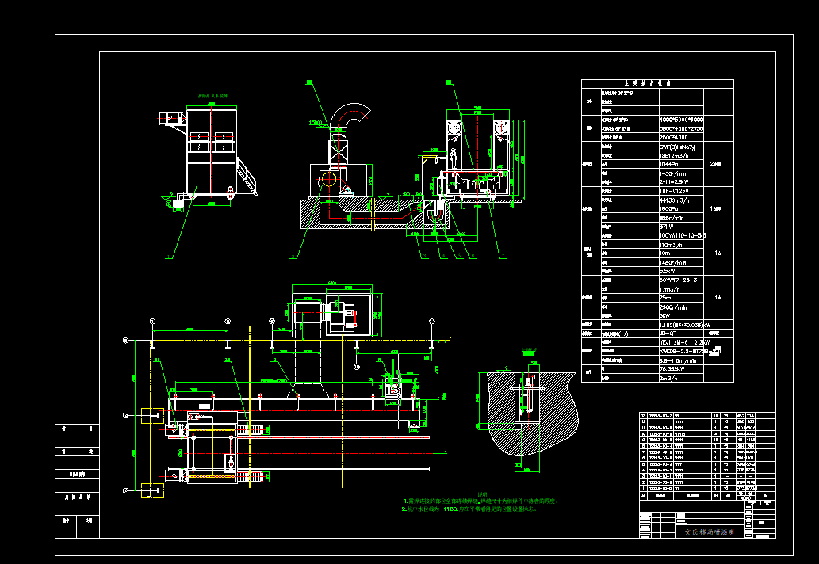
Task: Click the technical specification table header
Action: click(657, 83)
